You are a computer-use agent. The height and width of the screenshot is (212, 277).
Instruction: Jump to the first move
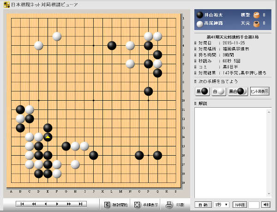click(x=22, y=204)
